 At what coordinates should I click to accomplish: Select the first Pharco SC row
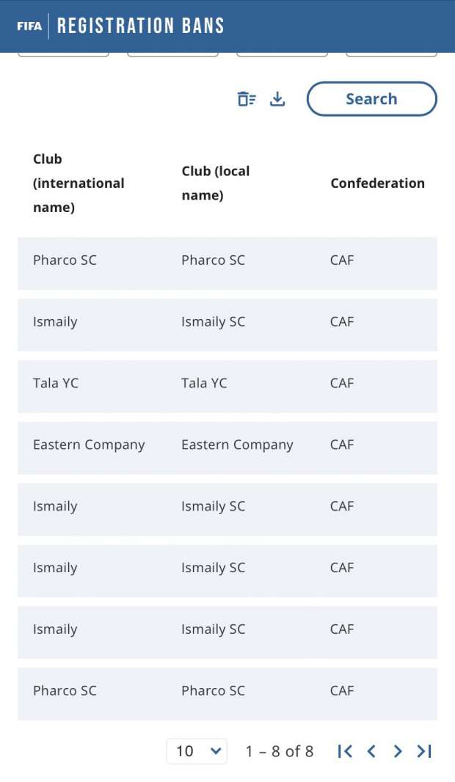point(227,260)
